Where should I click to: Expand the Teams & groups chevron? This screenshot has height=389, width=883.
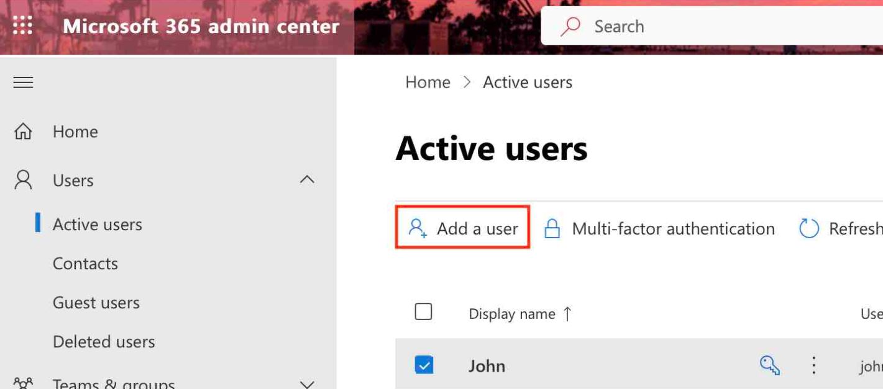307,383
